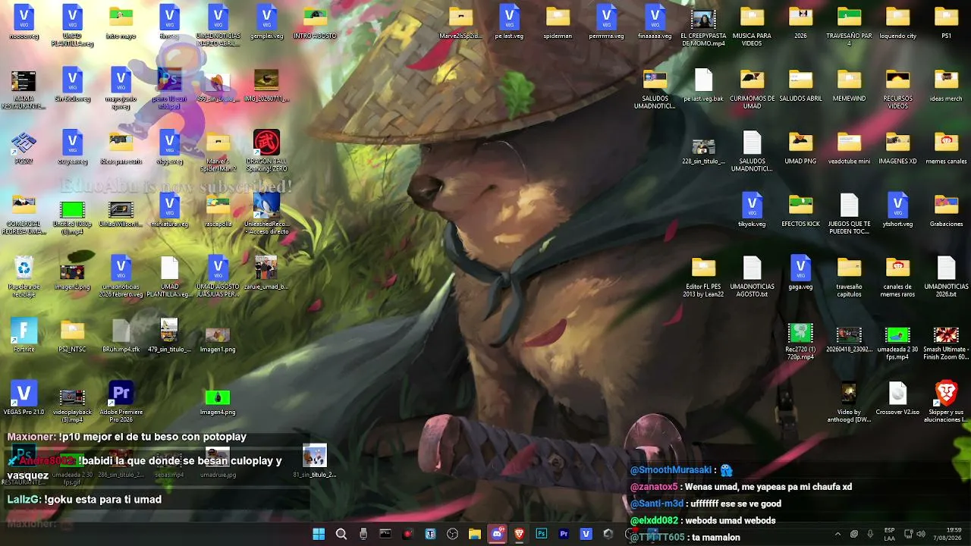Select the miniatura.veg project file
The width and height of the screenshot is (971, 546).
click(169, 209)
